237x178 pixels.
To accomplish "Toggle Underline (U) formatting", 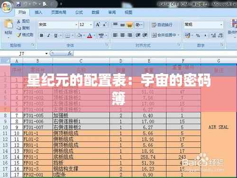I will (x=55, y=36).
